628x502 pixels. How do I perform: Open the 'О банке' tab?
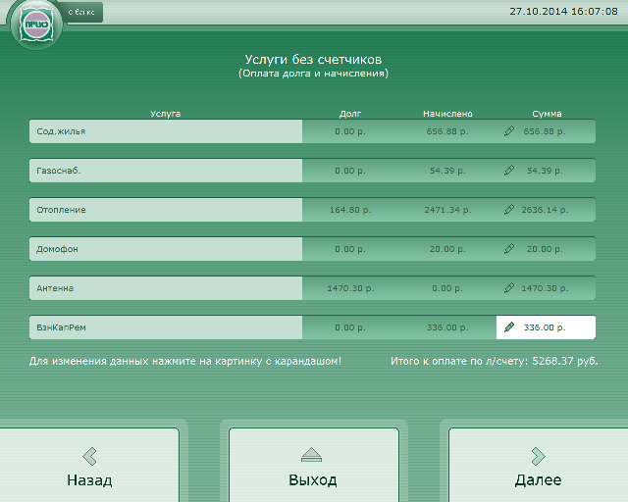82,12
